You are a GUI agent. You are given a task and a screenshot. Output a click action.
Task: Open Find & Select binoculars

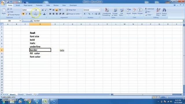(x=164, y=12)
